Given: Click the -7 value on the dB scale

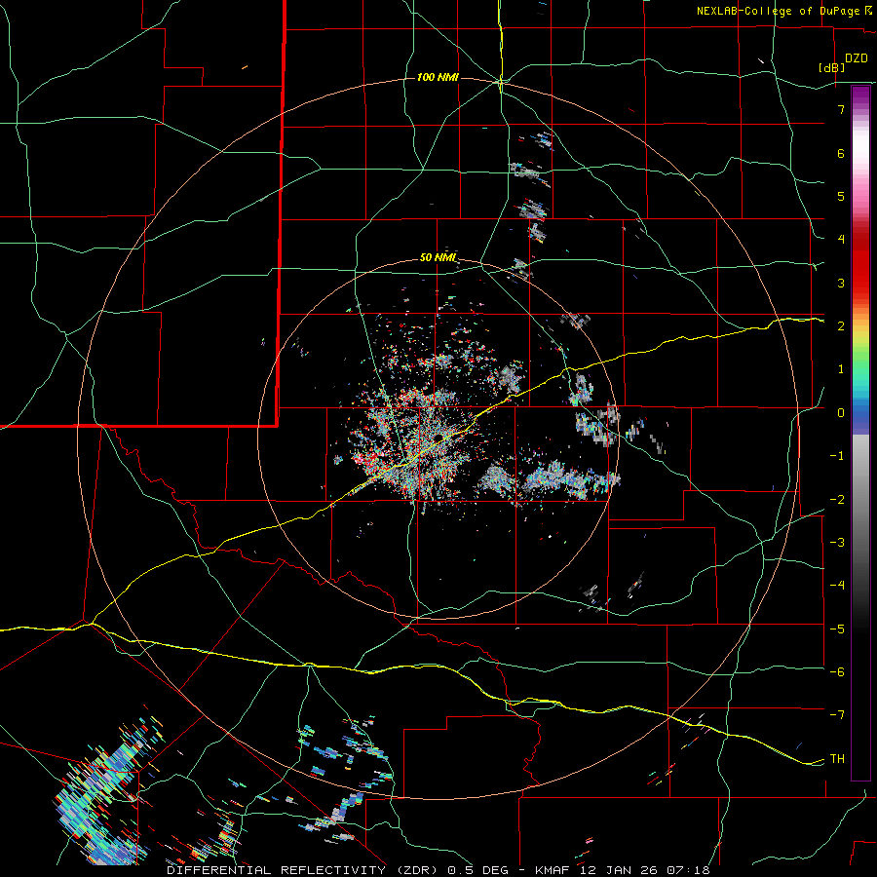Looking at the screenshot, I should 837,715.
